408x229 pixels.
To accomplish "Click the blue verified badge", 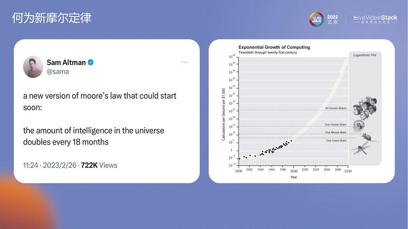I will [91, 62].
